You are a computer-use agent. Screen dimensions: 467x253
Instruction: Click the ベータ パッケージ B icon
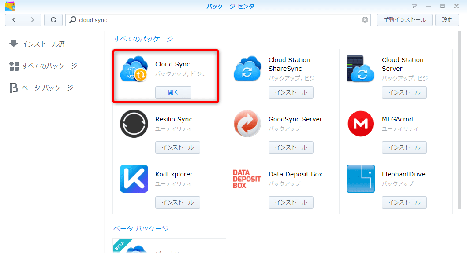tap(14, 88)
